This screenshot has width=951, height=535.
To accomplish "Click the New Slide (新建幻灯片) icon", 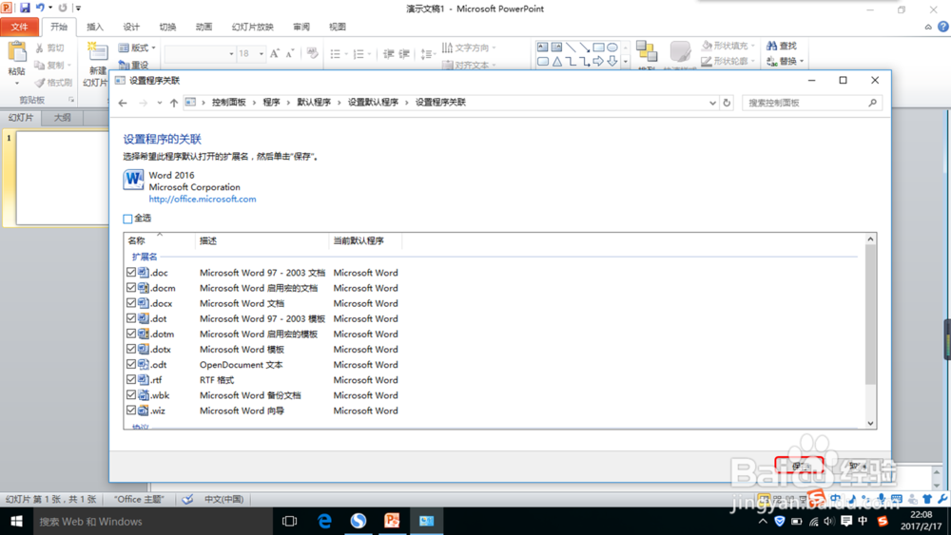I will click(97, 52).
